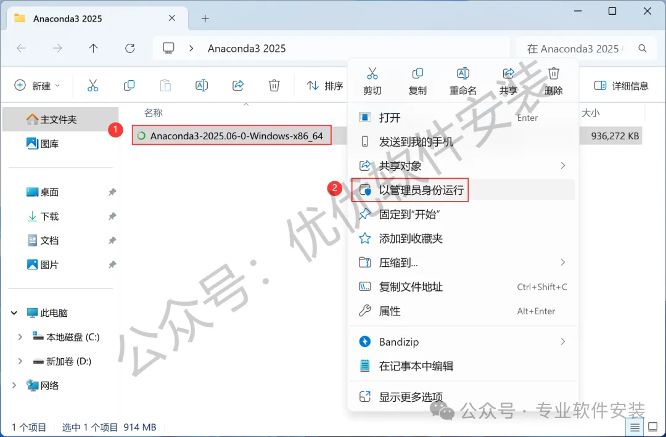Switch to the large thumbnails view icon in the status bar

652,427
